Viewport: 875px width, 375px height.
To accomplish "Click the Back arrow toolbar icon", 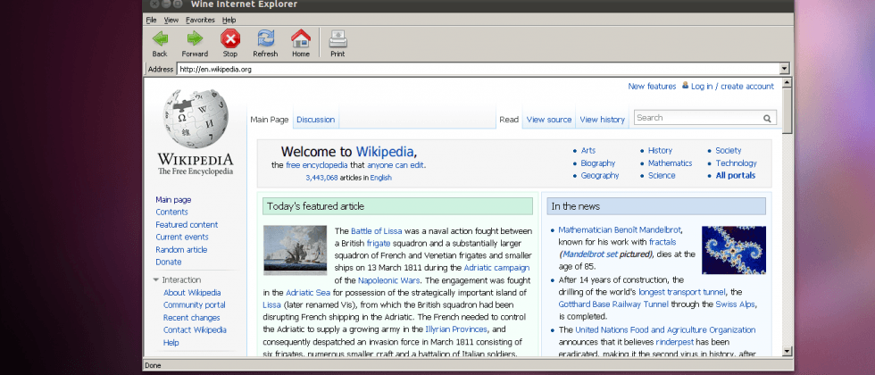I will tap(160, 38).
